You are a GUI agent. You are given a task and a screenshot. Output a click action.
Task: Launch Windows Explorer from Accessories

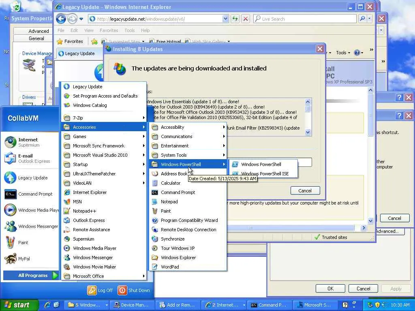188,258
